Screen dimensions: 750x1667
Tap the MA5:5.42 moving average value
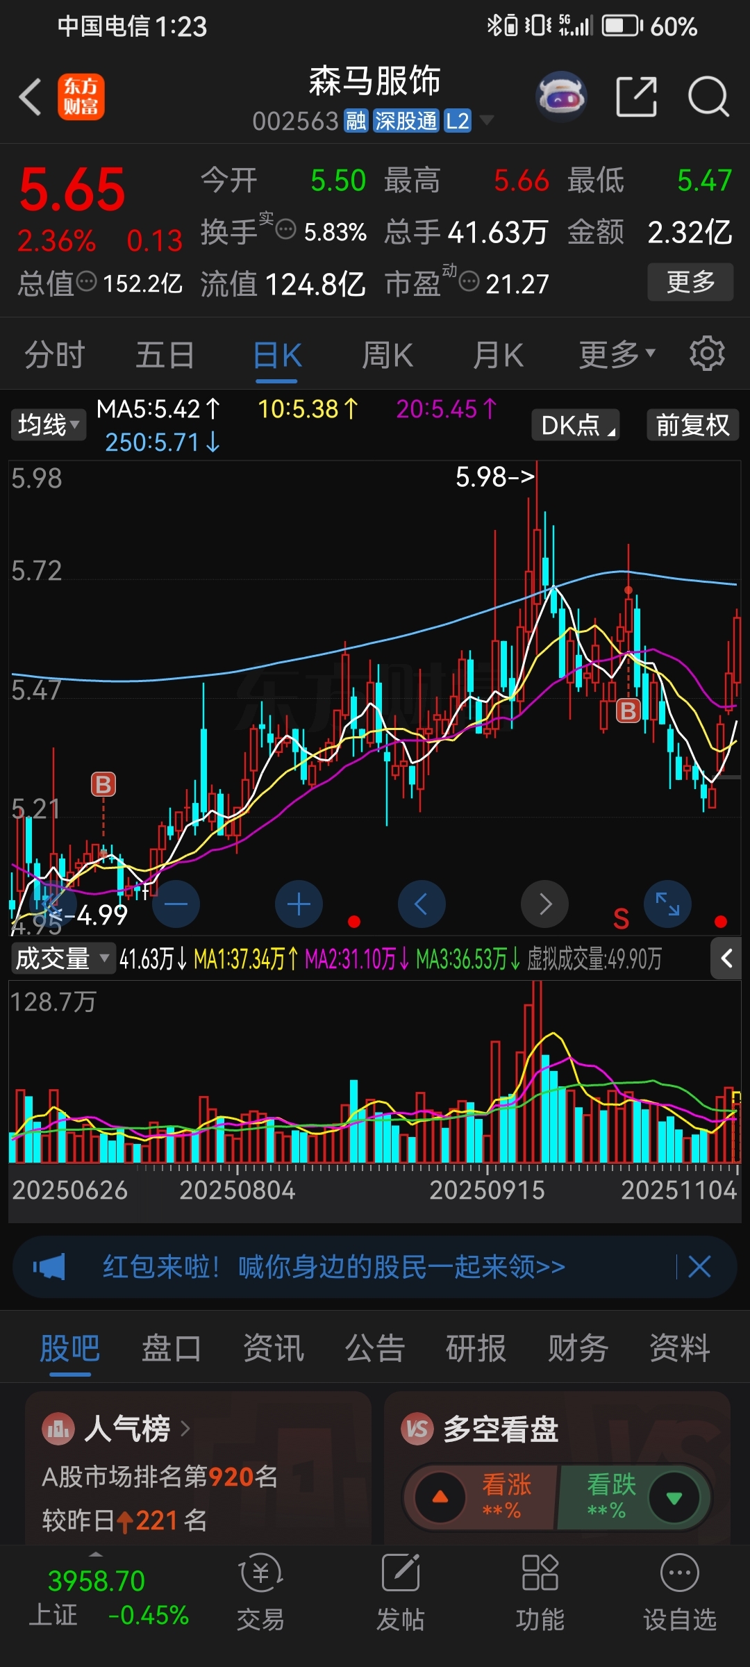click(x=158, y=408)
